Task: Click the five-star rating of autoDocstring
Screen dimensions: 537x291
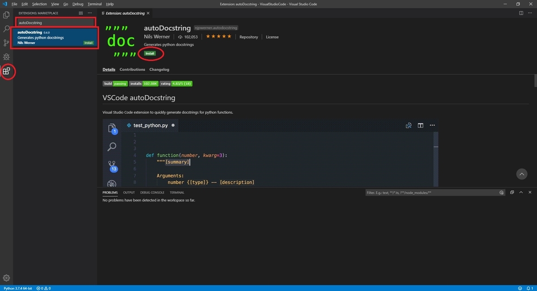Action: pos(219,37)
